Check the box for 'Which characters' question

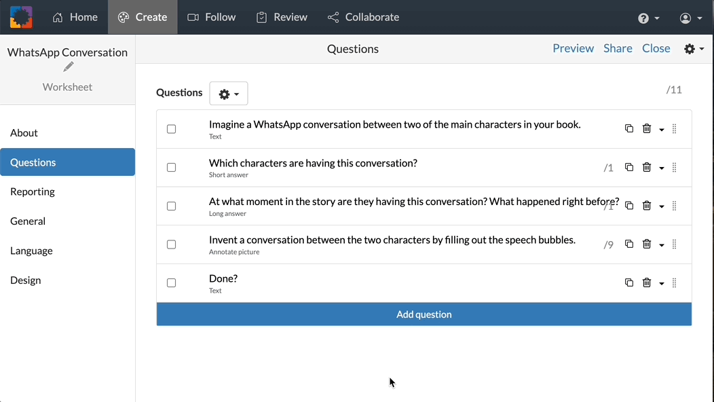172,168
